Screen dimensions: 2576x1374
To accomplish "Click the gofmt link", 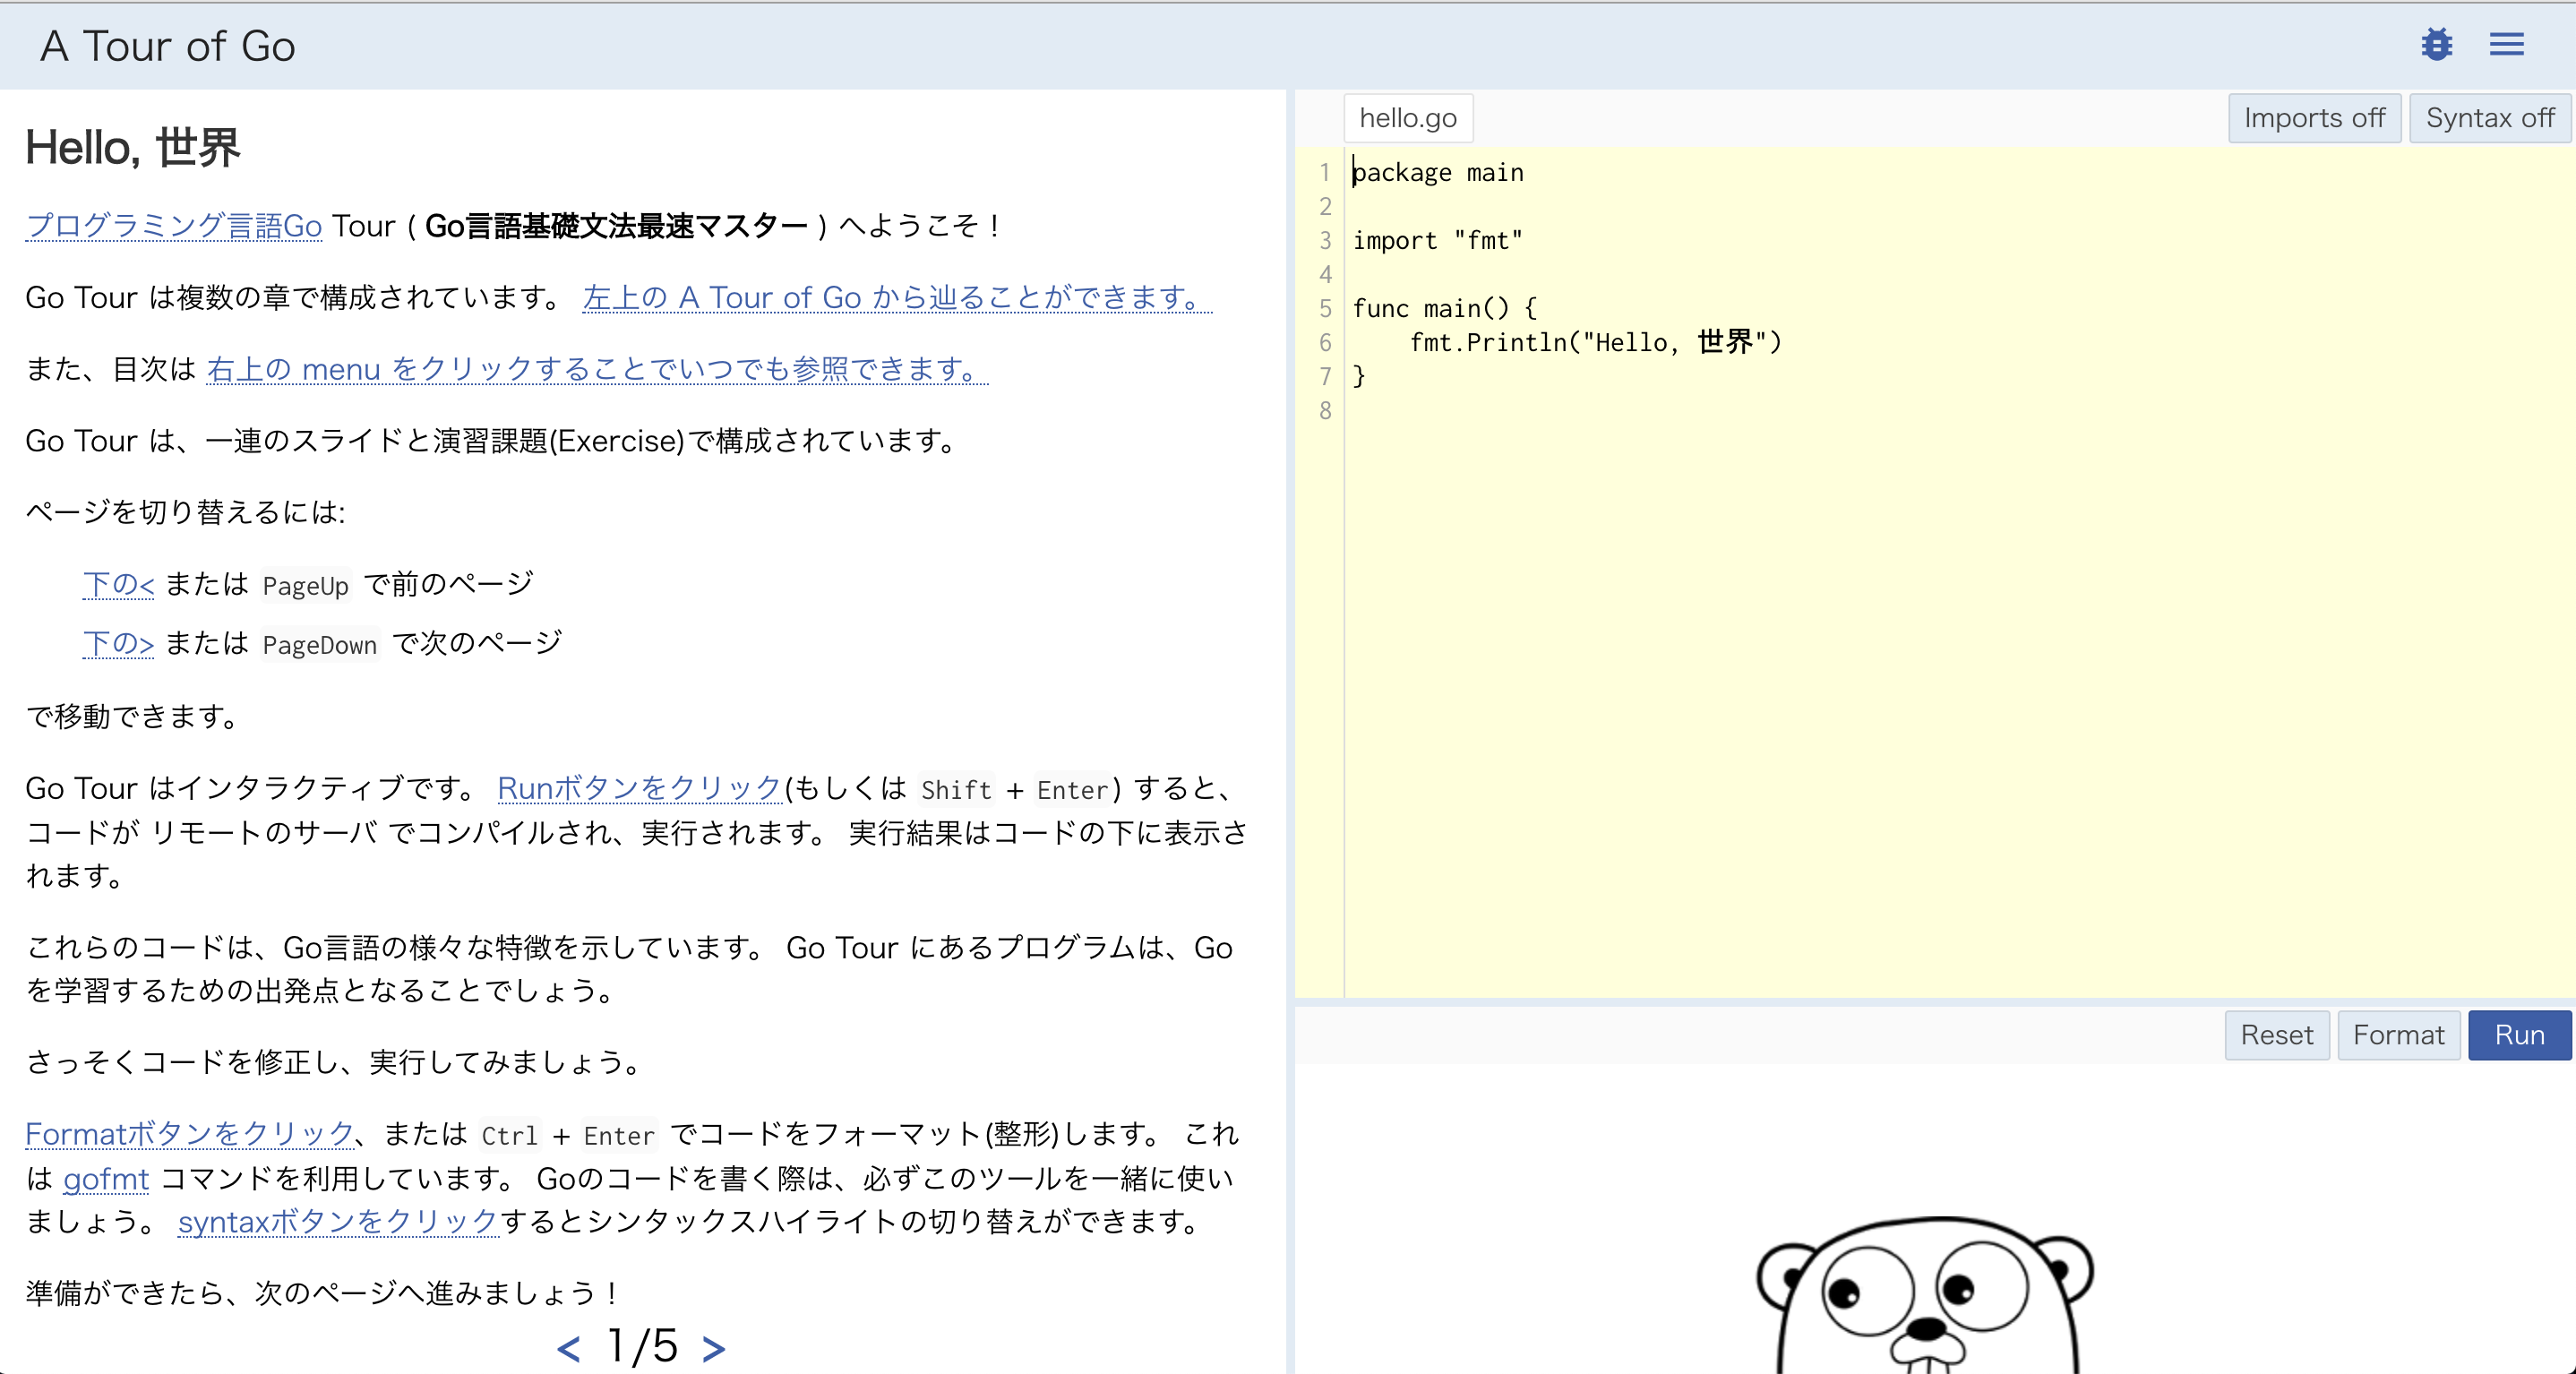I will pos(105,1179).
